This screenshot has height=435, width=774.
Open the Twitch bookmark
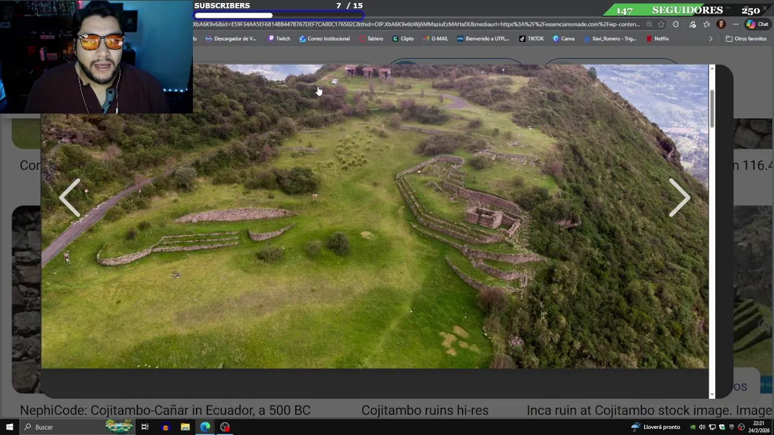279,39
